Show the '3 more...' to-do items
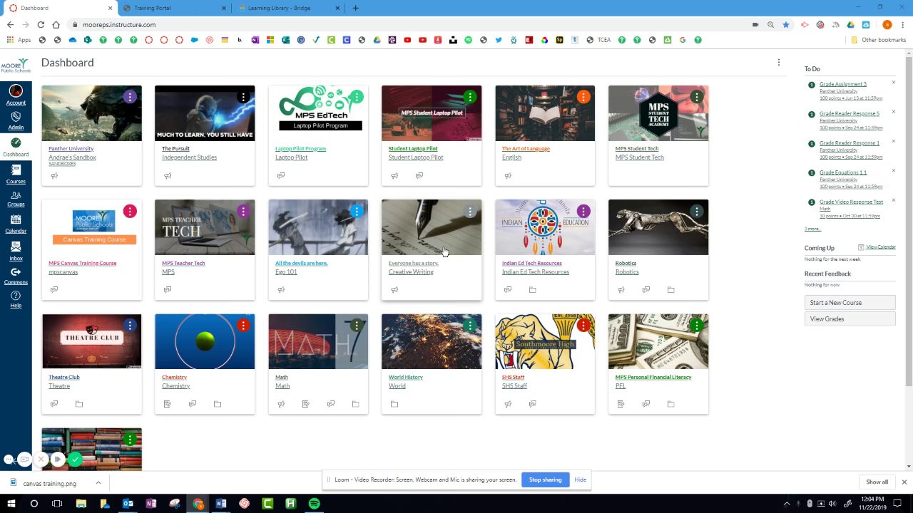The height and width of the screenshot is (513, 913). [x=812, y=229]
